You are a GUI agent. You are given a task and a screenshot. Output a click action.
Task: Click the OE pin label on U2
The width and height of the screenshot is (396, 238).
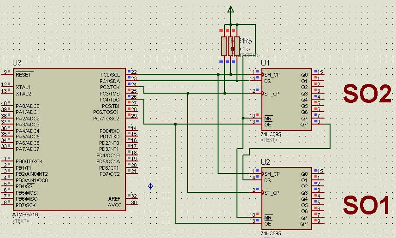pos(267,224)
